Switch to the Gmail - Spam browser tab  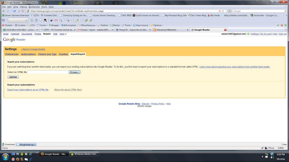95,30
